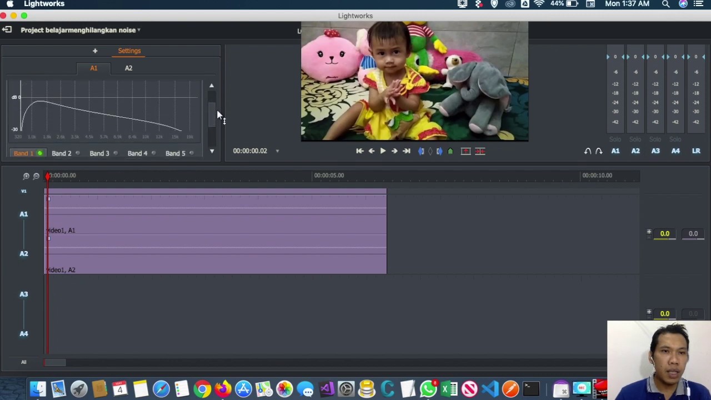The width and height of the screenshot is (711, 400).
Task: Click the red playhead marker
Action: click(48, 176)
